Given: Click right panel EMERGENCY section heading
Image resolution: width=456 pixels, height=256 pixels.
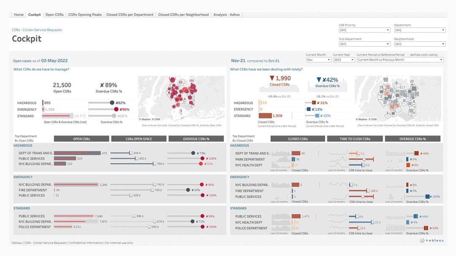Looking at the screenshot, I should tap(240, 177).
